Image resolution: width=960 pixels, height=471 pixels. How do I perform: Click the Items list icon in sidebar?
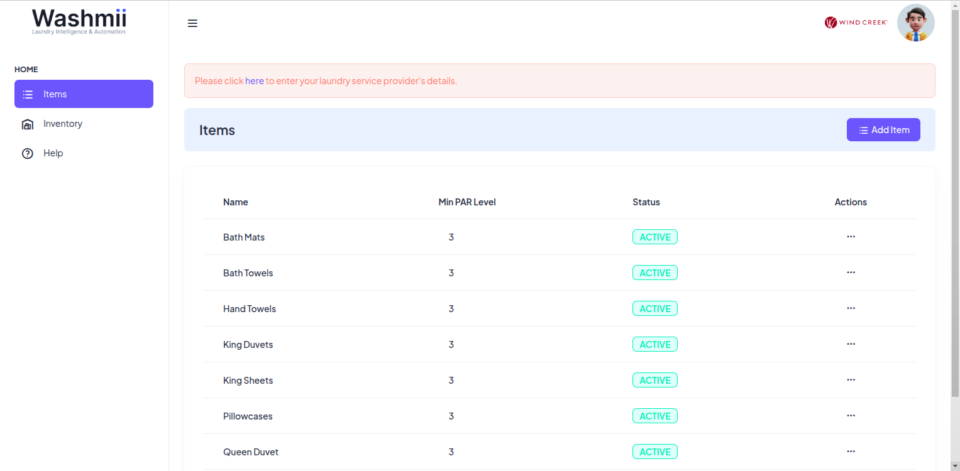(x=28, y=94)
